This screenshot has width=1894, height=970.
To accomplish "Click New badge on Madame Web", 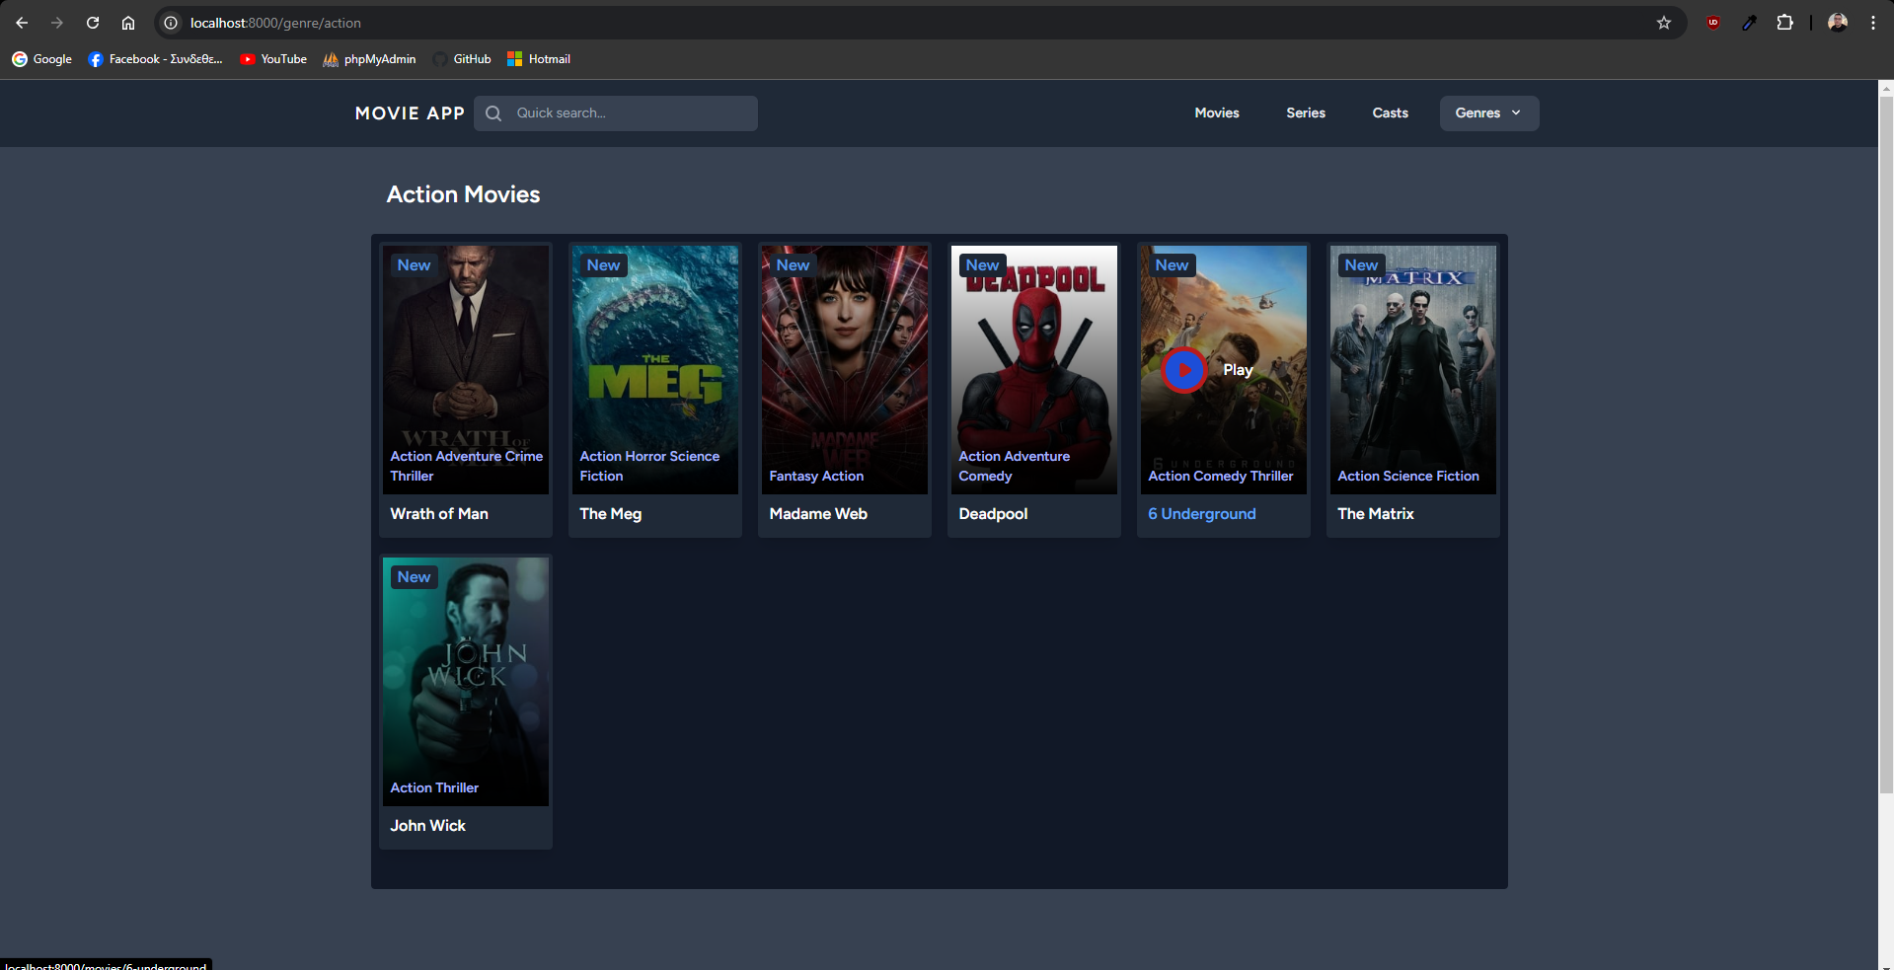I will [793, 265].
